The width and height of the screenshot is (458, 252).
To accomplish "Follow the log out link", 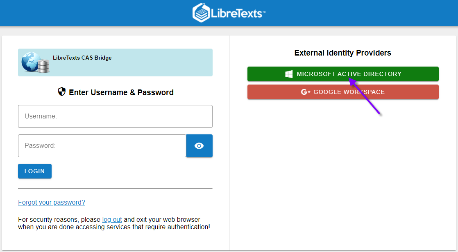I will 112,219.
